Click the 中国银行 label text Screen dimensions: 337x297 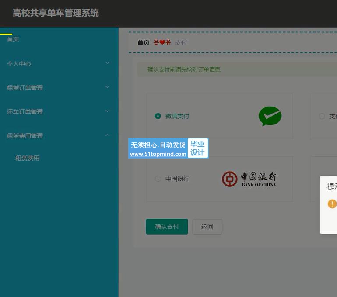coord(177,179)
